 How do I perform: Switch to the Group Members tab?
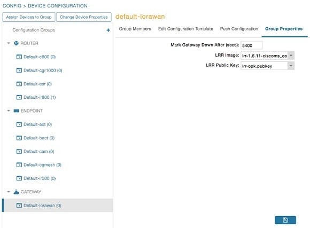click(x=135, y=29)
